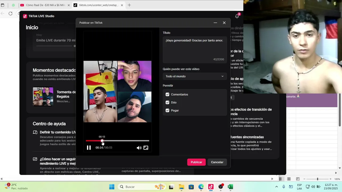Click the Título text field
This screenshot has width=342, height=192.
coord(195,50)
